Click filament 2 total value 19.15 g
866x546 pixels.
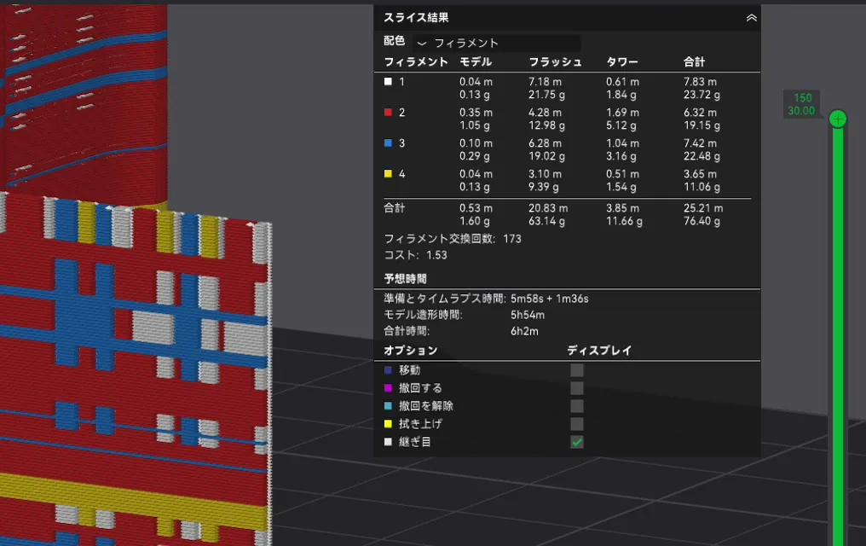(x=701, y=125)
